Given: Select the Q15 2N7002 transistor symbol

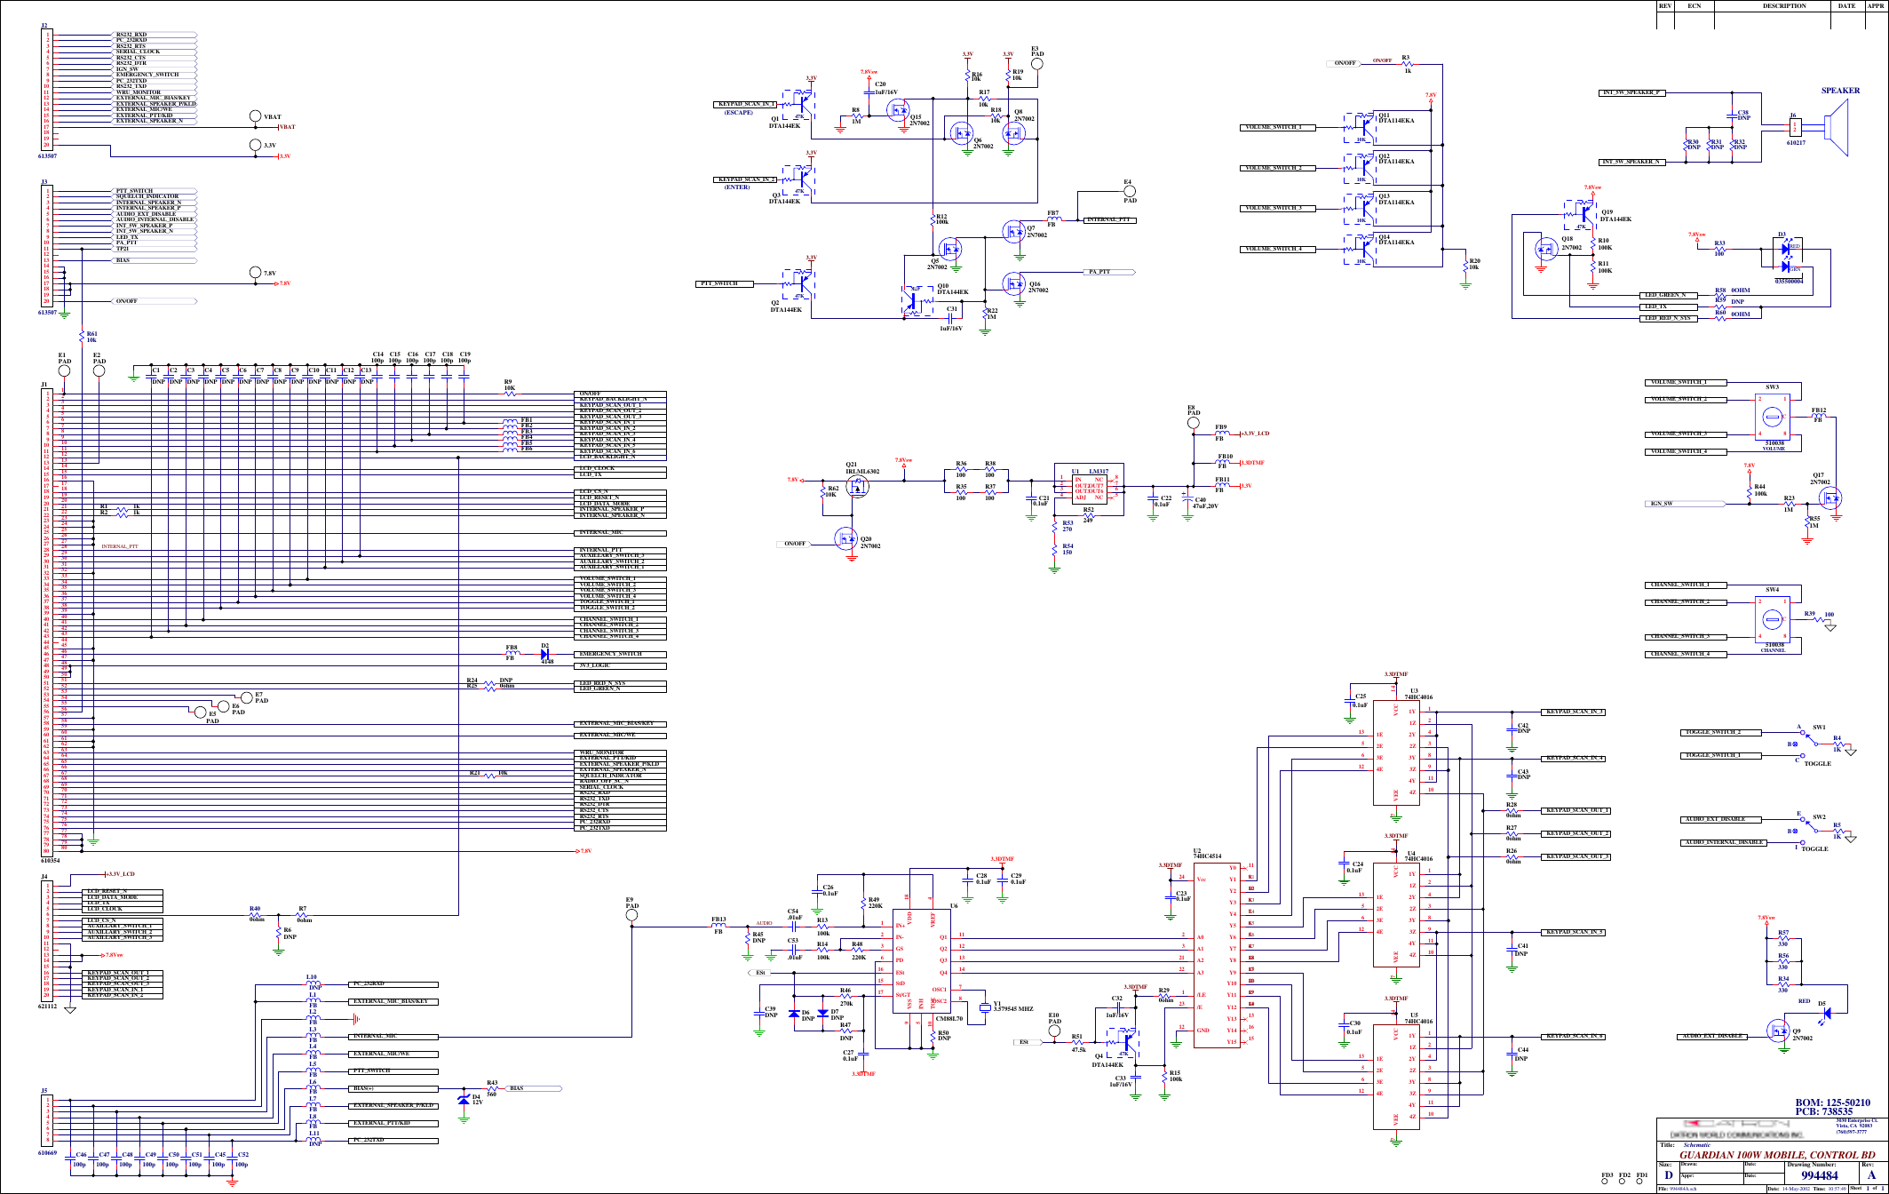Looking at the screenshot, I should pyautogui.click(x=899, y=111).
